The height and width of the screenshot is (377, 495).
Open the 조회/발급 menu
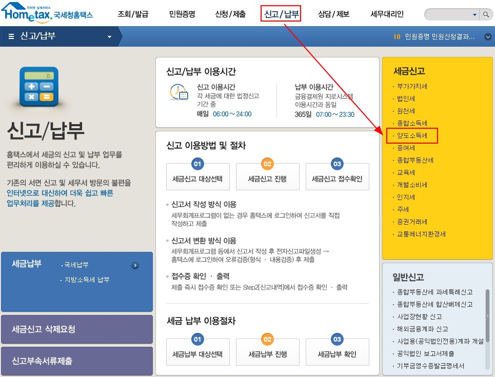[x=133, y=14]
